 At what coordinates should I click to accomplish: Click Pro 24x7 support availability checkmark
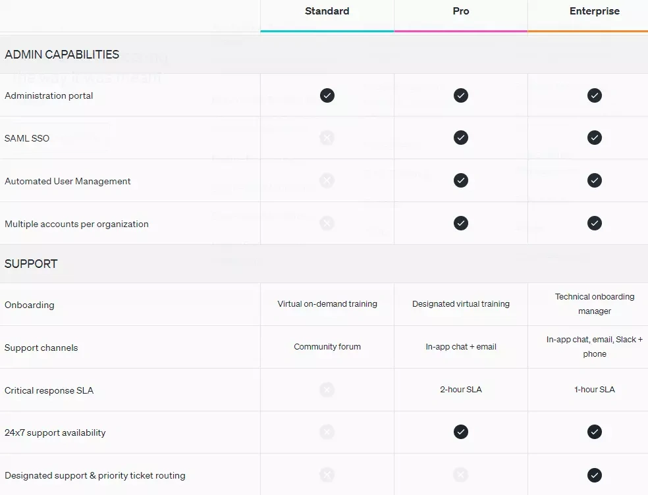tap(461, 432)
